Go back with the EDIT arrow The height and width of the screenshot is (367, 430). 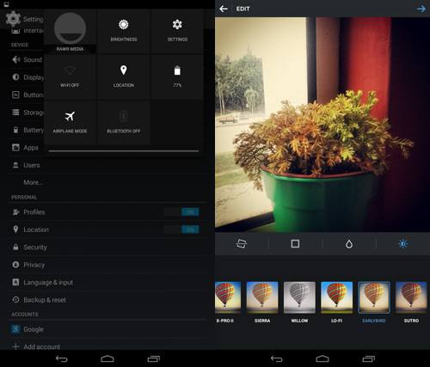click(x=224, y=9)
